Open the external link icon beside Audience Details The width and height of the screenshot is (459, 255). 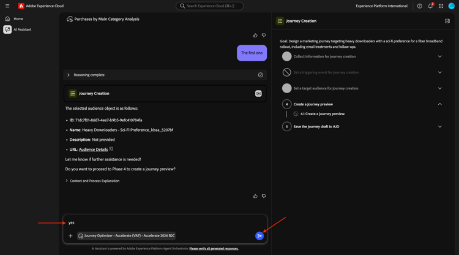click(111, 149)
